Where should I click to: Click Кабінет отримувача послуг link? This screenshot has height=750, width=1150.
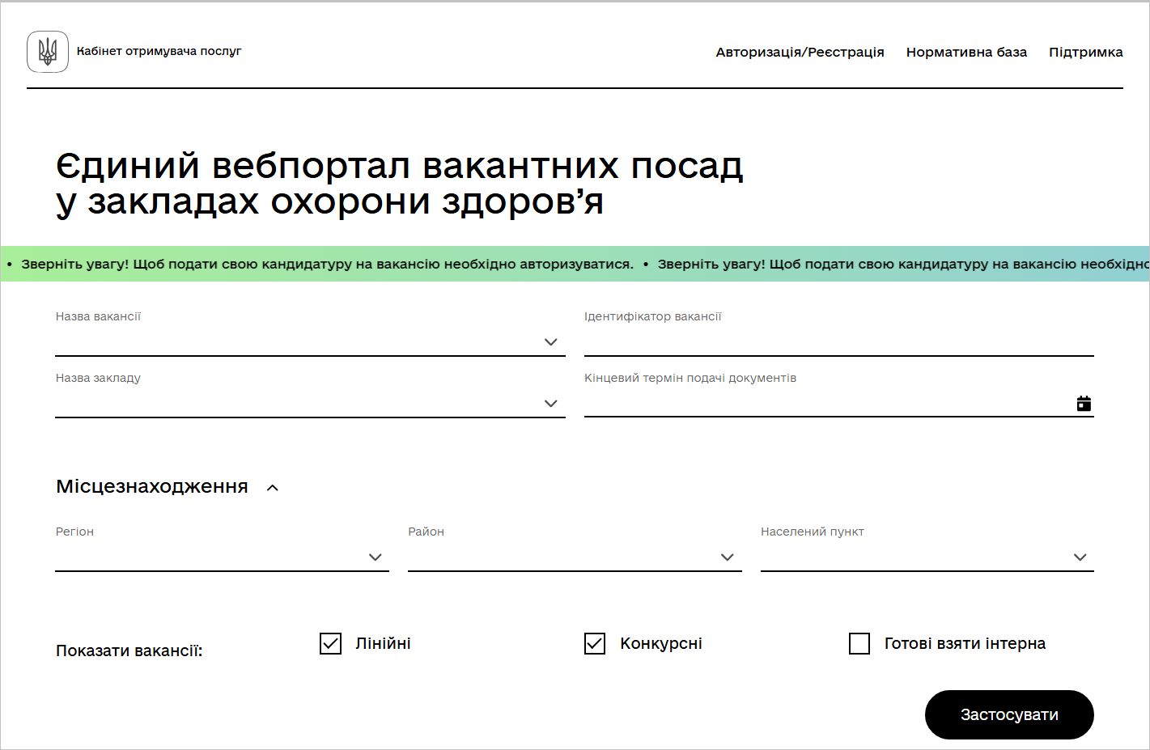tap(159, 51)
